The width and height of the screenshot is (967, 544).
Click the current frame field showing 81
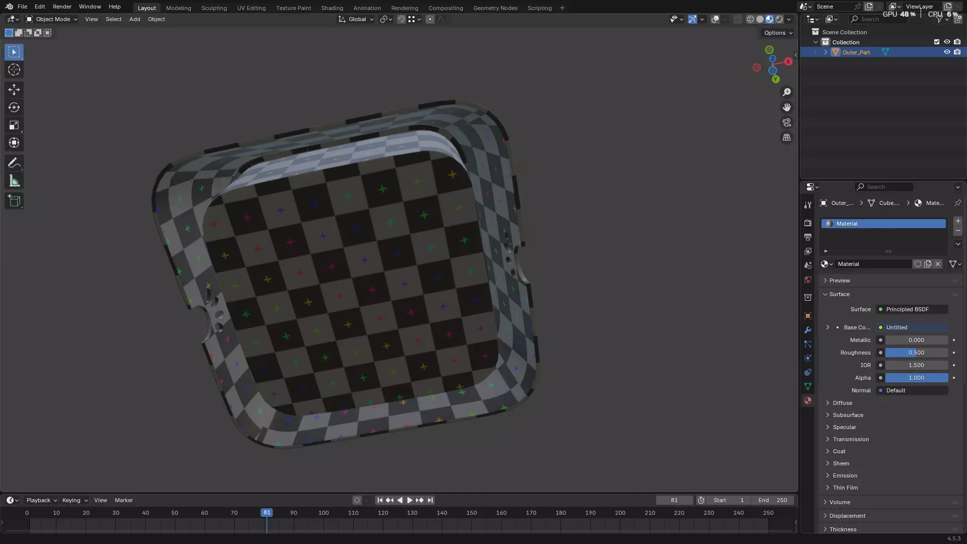pyautogui.click(x=674, y=500)
